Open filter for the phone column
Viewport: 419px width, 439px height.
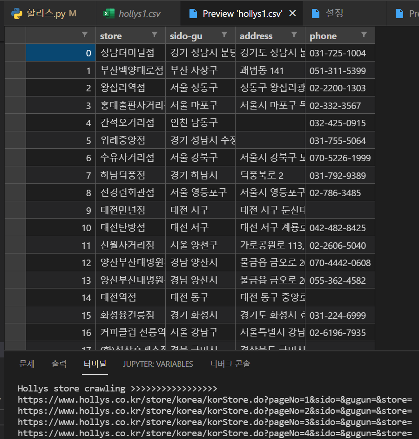pyautogui.click(x=364, y=34)
